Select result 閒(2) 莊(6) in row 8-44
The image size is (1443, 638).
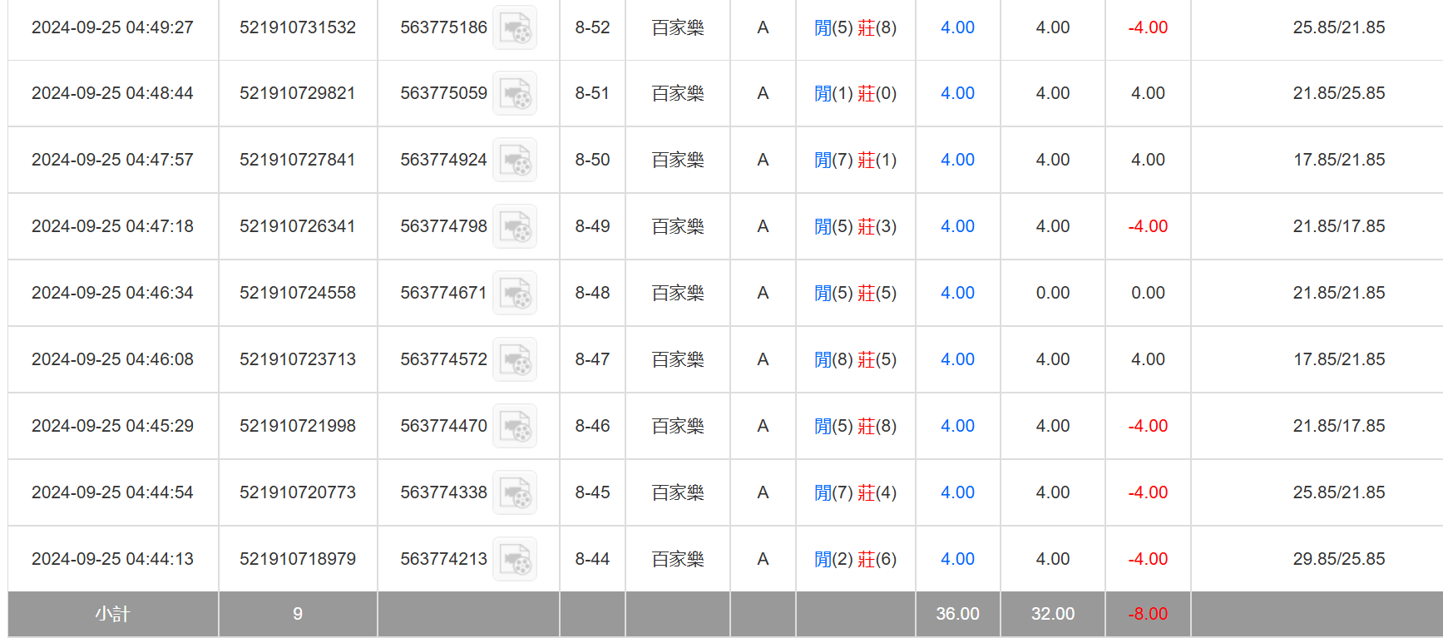[x=855, y=559]
